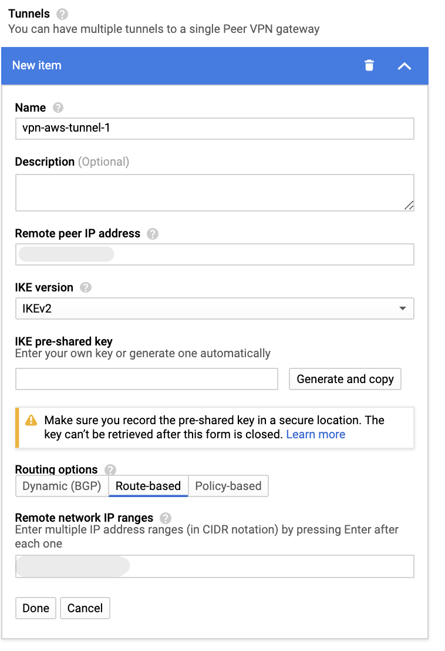Click into the Description text area

point(214,192)
